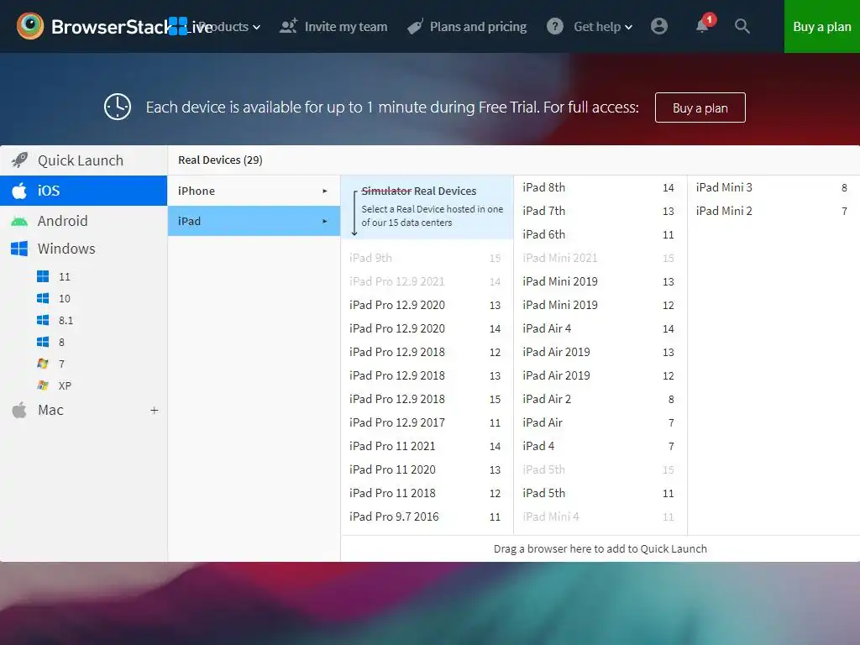Select iPad 6th version 11
Viewport: 860px width, 645px height.
point(598,235)
